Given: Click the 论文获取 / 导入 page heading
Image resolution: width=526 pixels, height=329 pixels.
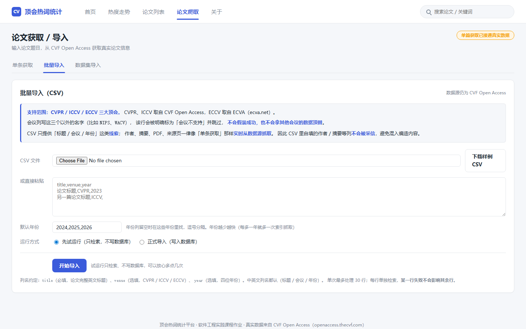Looking at the screenshot, I should (x=40, y=37).
